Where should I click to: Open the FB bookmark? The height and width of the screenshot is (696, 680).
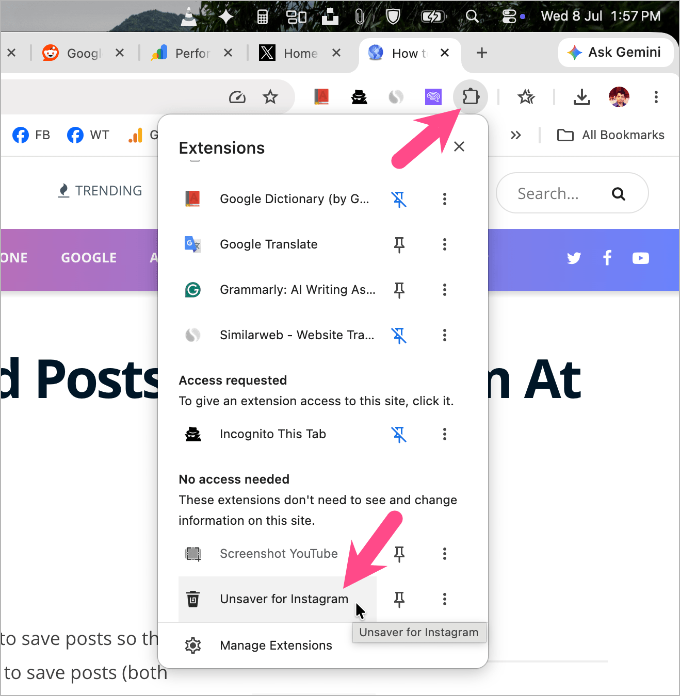[x=31, y=135]
